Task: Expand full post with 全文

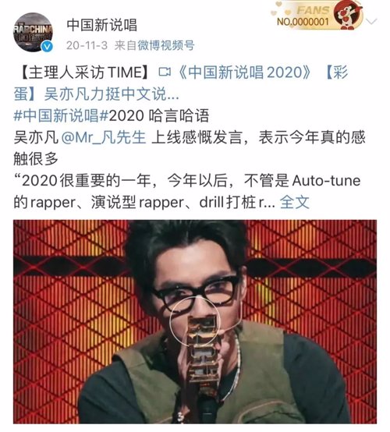Action: (294, 203)
